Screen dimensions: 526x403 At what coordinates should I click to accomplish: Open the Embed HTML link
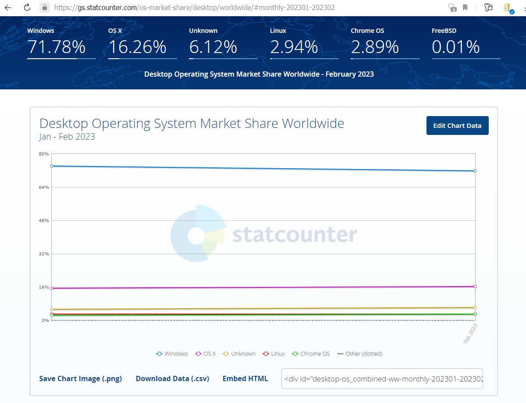click(x=245, y=378)
